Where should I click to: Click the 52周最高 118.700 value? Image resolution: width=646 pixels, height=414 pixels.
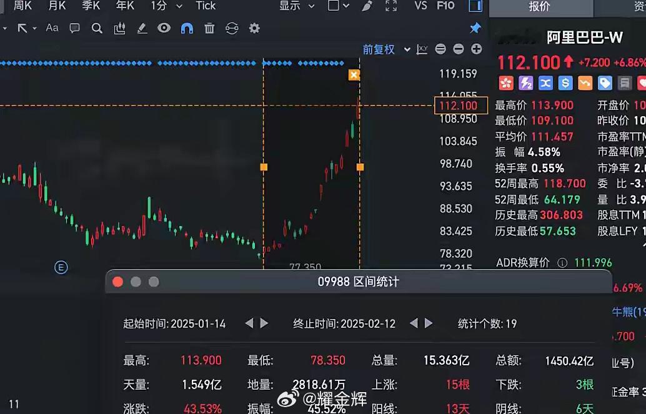tap(565, 184)
